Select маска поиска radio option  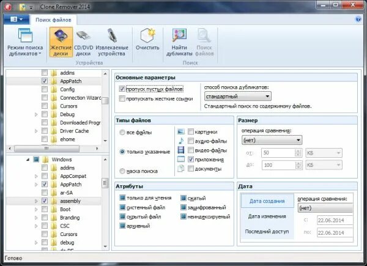[122, 171]
